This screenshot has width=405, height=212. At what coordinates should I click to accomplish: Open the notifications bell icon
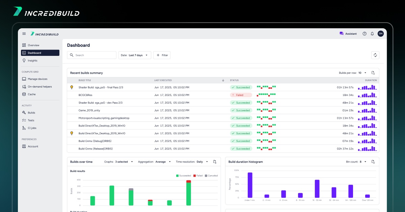click(372, 34)
